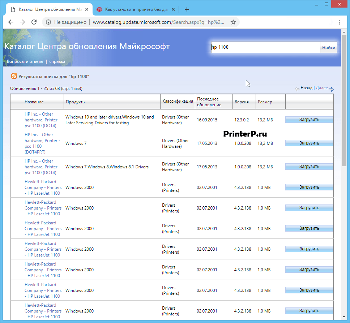Click Загрузить for the Windows 10 driver
The height and width of the screenshot is (323, 350).
click(x=309, y=120)
